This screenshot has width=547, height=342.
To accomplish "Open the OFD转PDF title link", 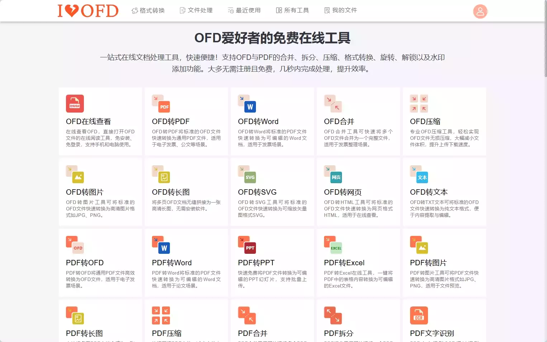I will click(x=171, y=122).
